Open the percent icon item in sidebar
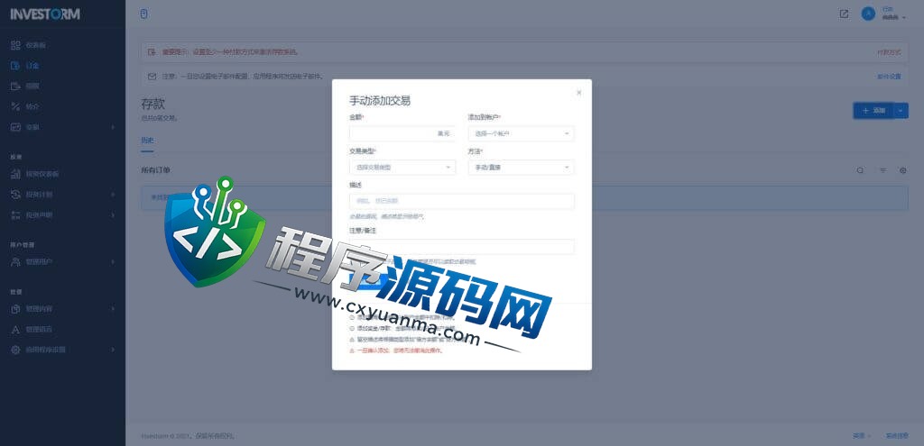Image resolution: width=924 pixels, height=446 pixels. 16,106
